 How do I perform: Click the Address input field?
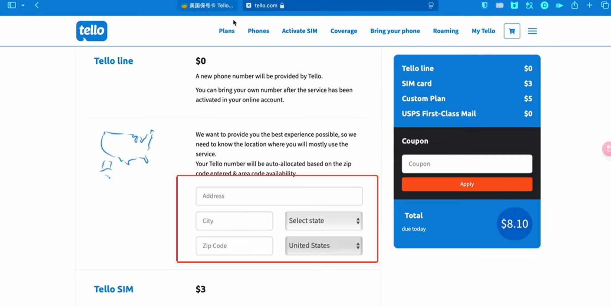279,196
